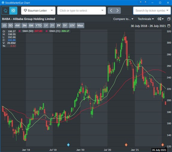Viewport: 172px width, 152px height.
Task: Switch to 10Y time range
Action: [72, 25]
